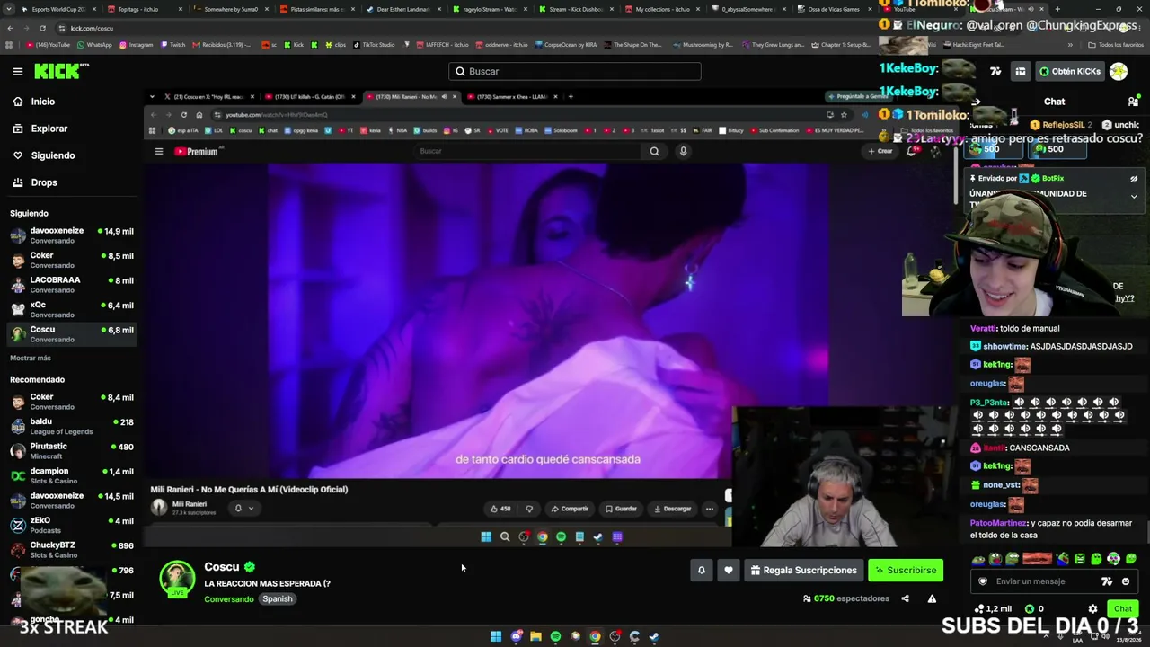Click the heart follow button
Image resolution: width=1150 pixels, height=647 pixels.
729,570
